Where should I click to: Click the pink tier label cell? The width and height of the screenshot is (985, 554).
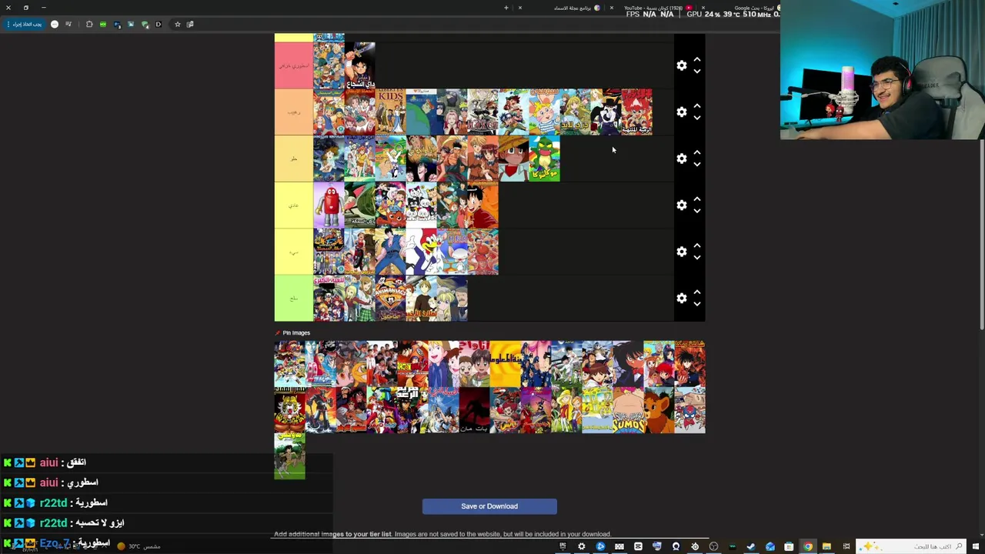pyautogui.click(x=294, y=65)
